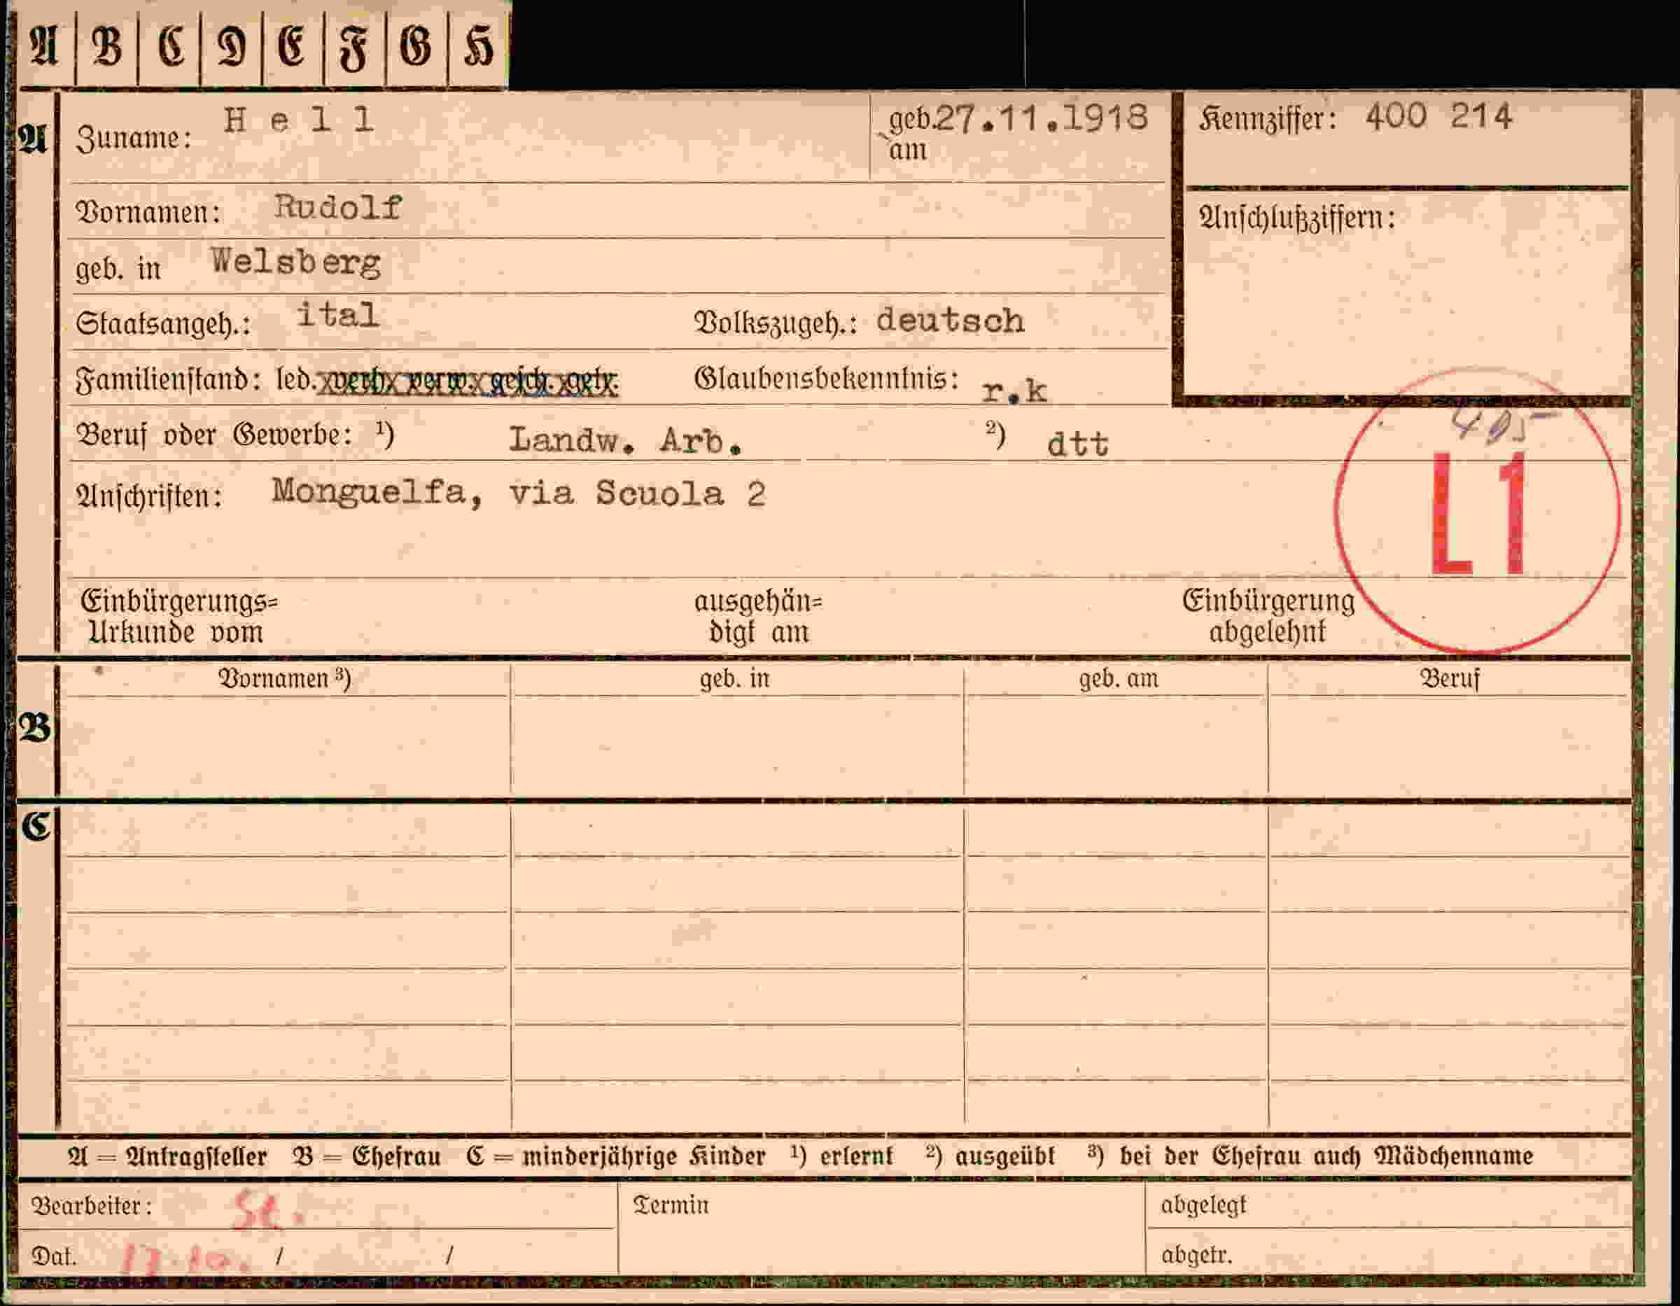Click the legend text 'A = Antragsteller'
The width and height of the screenshot is (1680, 1306).
[167, 1157]
